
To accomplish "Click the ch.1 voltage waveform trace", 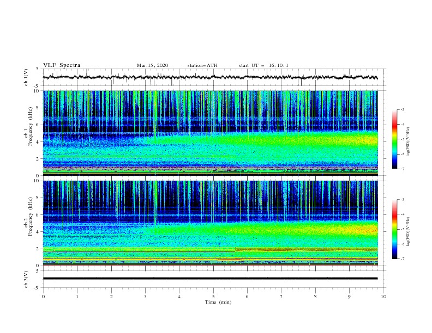I will coord(211,77).
